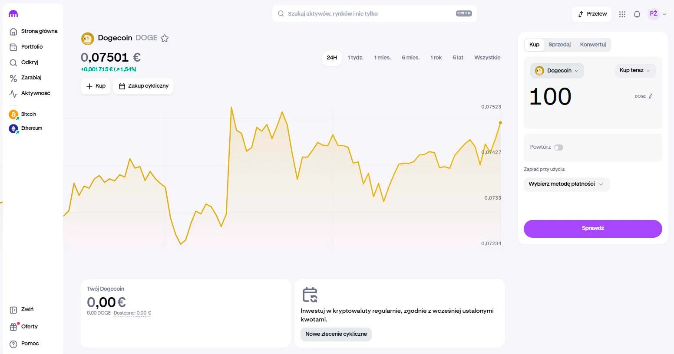
Task: Switch to the Kup tab
Action: (x=535, y=45)
